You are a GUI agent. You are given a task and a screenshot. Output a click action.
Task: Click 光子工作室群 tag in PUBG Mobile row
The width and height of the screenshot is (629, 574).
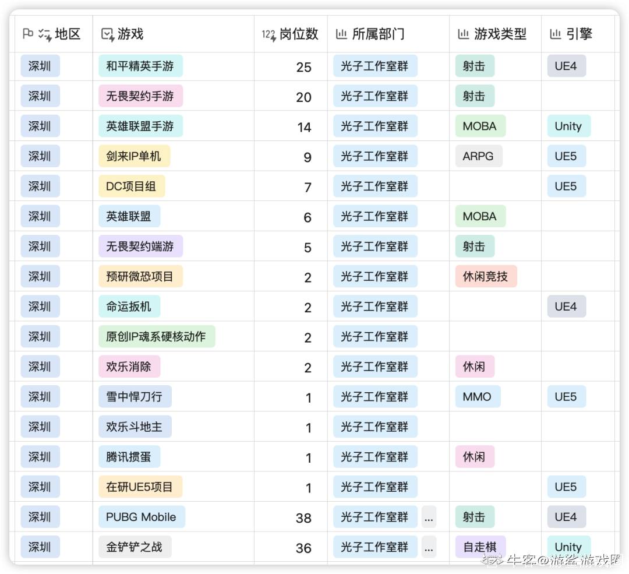pos(375,517)
